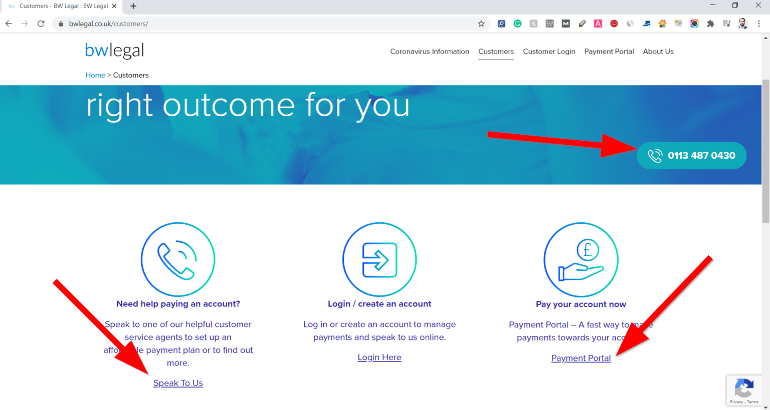
Task: Open the house-shaped extension icon
Action: 662,24
